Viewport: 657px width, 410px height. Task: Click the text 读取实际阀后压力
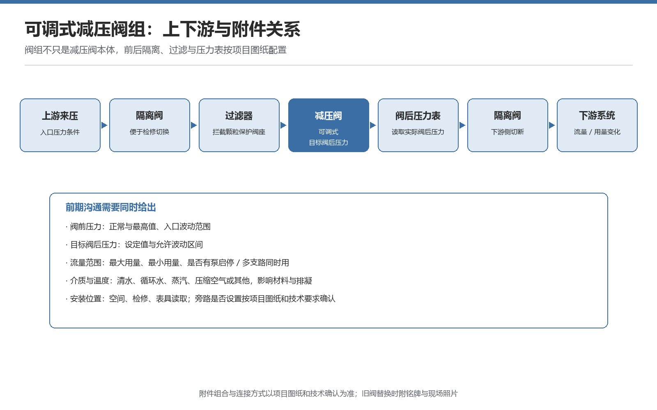pos(418,132)
